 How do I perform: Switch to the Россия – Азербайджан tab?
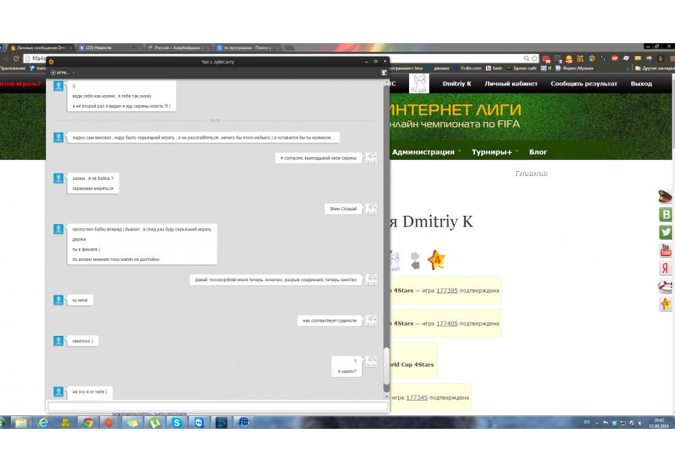[x=175, y=48]
